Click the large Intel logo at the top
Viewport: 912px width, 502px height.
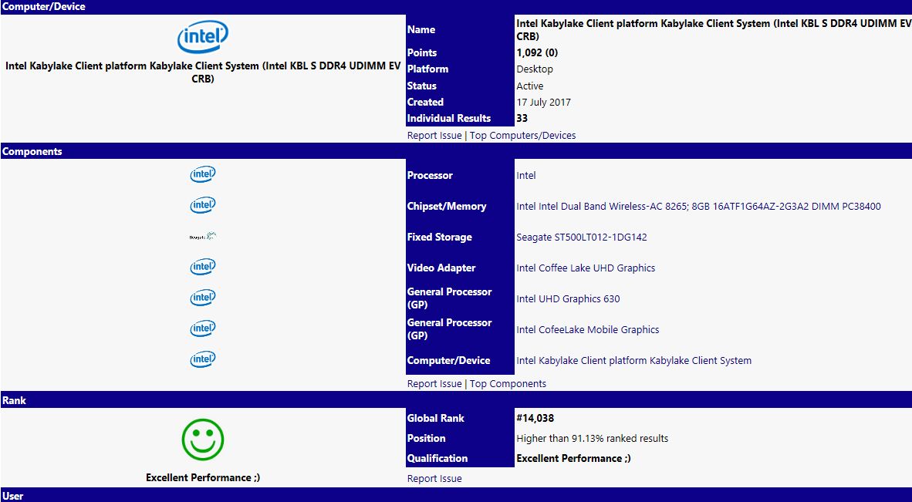coord(202,37)
